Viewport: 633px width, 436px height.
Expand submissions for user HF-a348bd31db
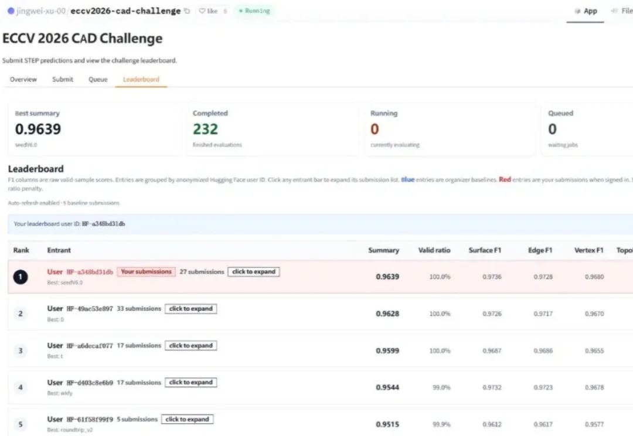tap(254, 272)
